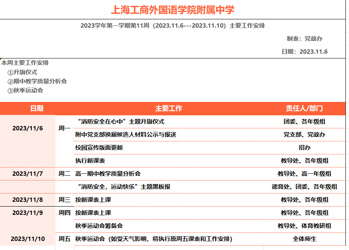Click the date cell 2023/11/10
Screen dimensions: 349x250
point(28,239)
